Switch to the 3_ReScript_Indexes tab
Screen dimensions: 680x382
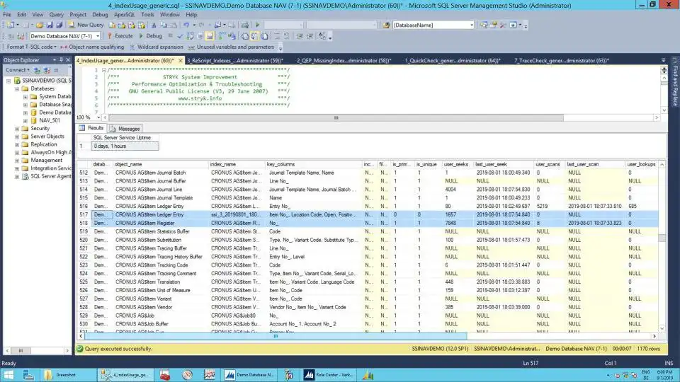click(234, 61)
